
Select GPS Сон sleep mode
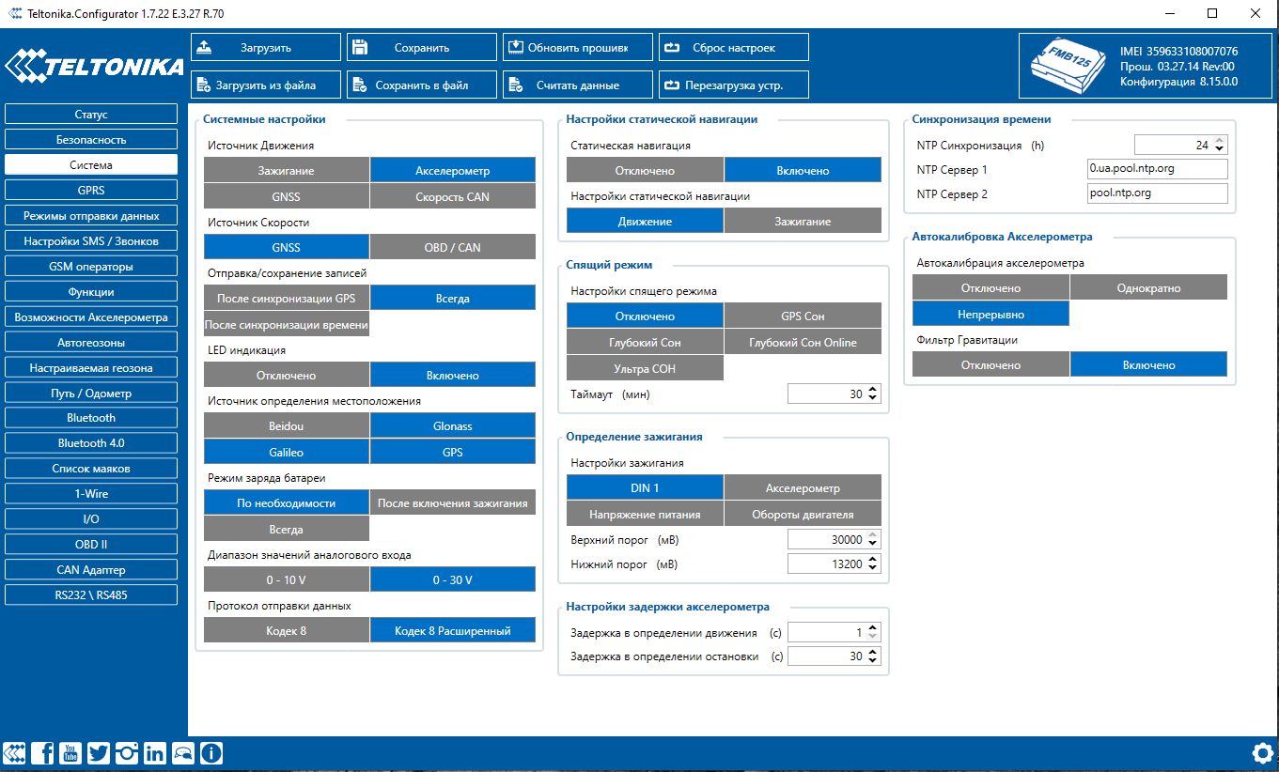point(803,316)
